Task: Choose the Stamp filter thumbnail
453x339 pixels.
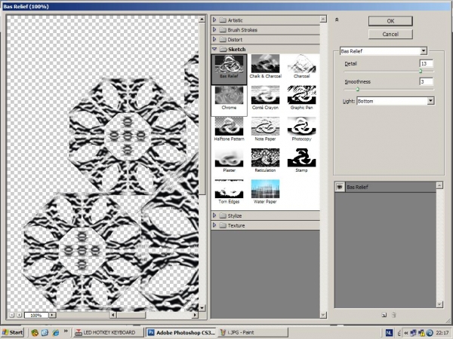Action: (301, 160)
